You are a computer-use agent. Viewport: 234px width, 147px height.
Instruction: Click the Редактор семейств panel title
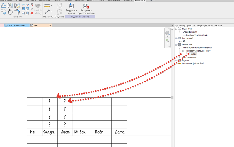tap(80, 17)
